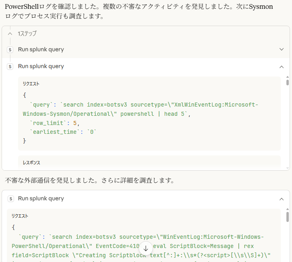Click the Splunk icon of the collapsed query row
This screenshot has height=262, width=292.
point(10,49)
